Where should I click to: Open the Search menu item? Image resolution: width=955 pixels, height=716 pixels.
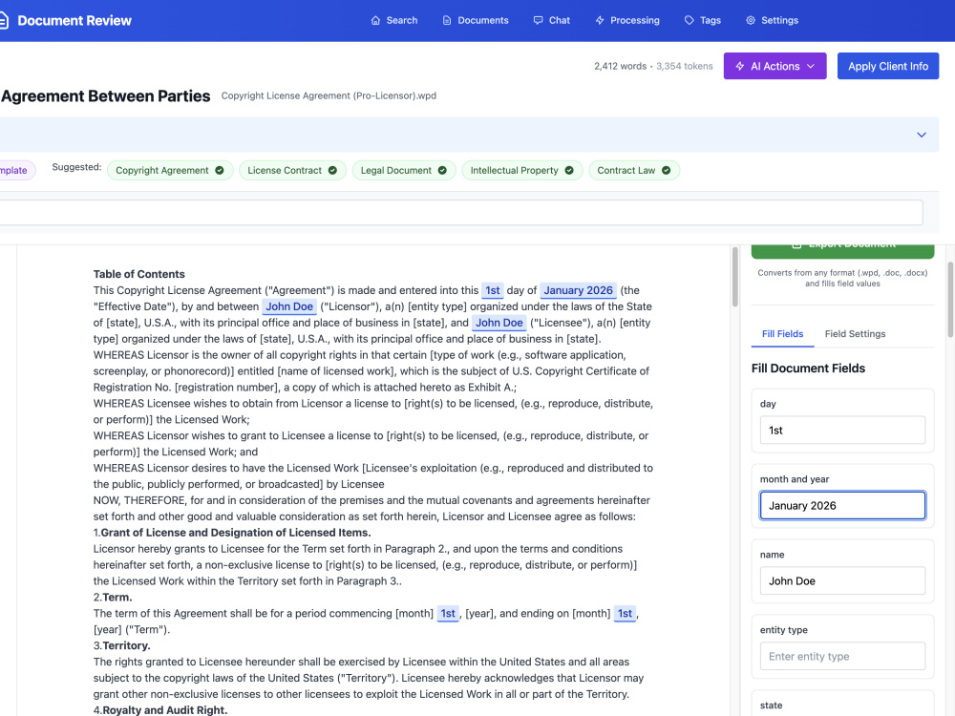coord(394,21)
